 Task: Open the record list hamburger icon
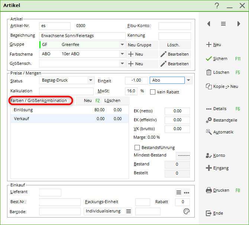[x=223, y=24]
